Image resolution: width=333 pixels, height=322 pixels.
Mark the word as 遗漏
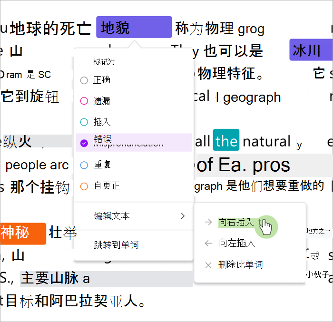point(134,101)
